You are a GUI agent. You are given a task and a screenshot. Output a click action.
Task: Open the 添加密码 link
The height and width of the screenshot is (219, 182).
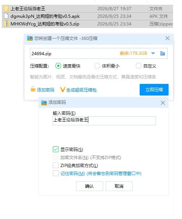tap(46, 90)
